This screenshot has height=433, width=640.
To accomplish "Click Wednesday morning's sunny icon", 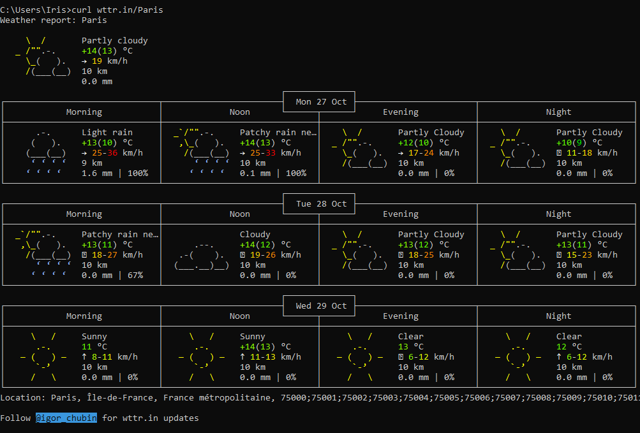I will [x=43, y=357].
